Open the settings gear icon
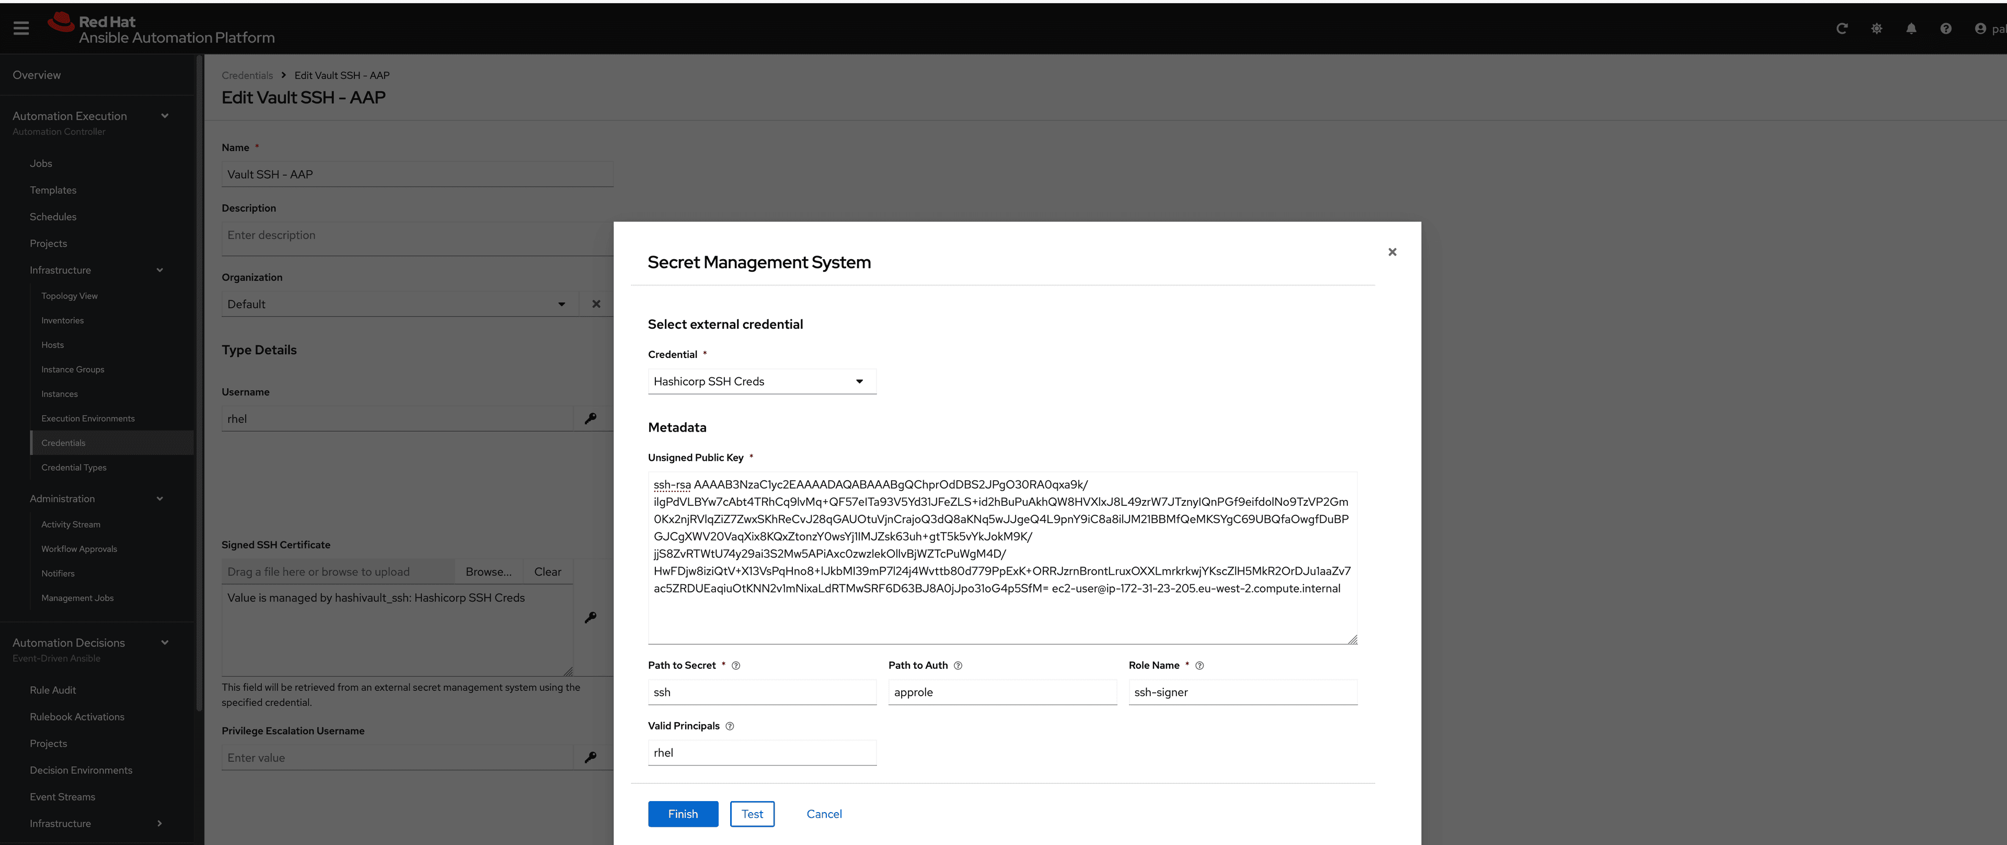The width and height of the screenshot is (2007, 845). point(1877,28)
